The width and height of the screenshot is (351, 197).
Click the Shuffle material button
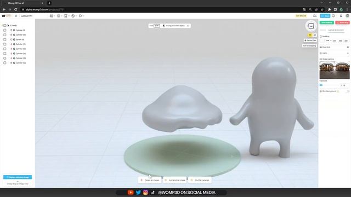tap(200, 180)
